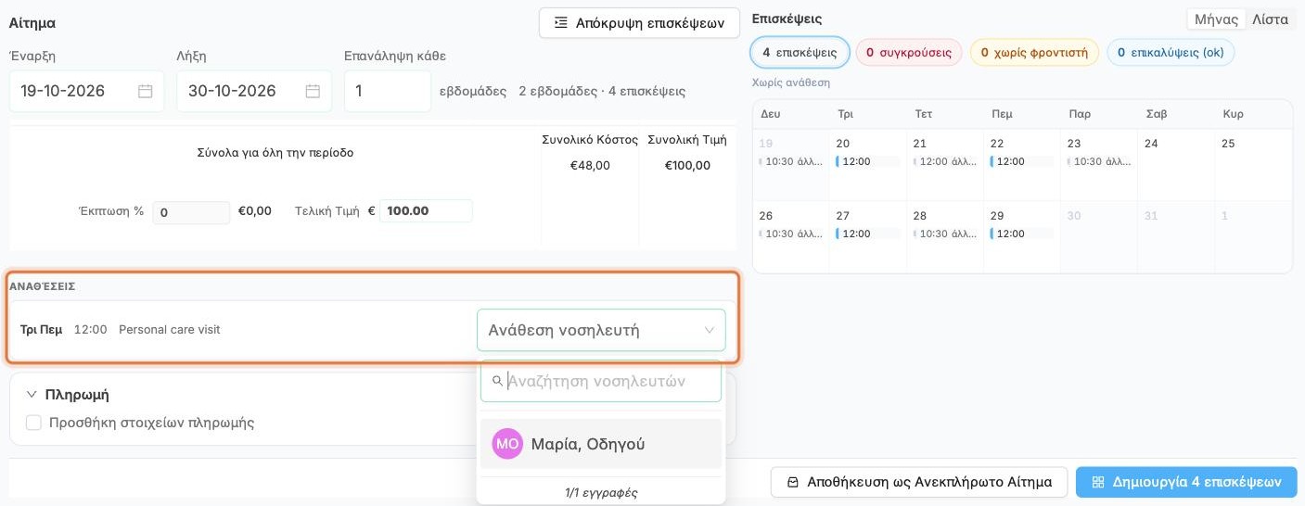The image size is (1305, 506).
Task: Filter by 4 επισκέψεις chip
Action: point(800,53)
